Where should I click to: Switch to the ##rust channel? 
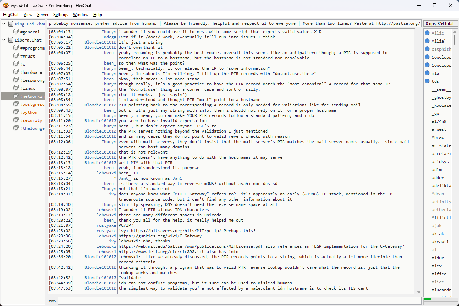28,56
